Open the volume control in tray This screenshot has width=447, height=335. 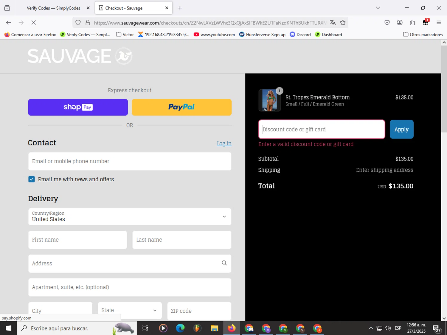[x=388, y=328]
